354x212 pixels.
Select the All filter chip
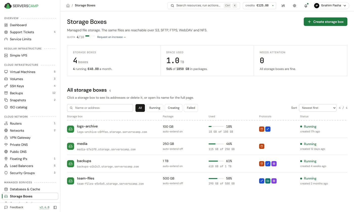coord(140,108)
